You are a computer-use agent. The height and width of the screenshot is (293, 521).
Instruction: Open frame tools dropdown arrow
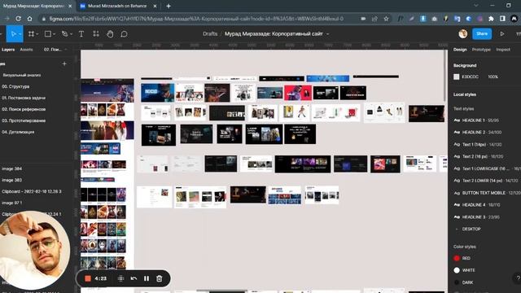[x=37, y=34]
